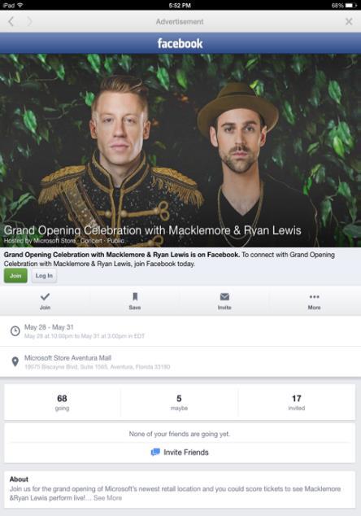Tap the Macklemore & Ryan Lewis cover photo
This screenshot has height=516, width=361.
click(180, 151)
